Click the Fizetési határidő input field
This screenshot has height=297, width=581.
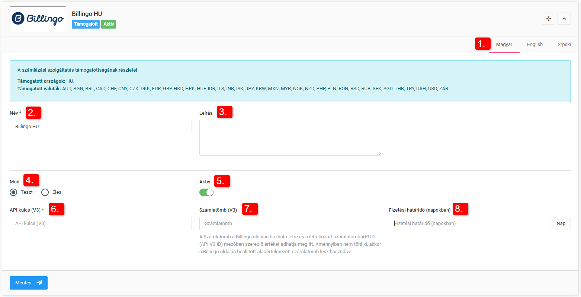tap(469, 223)
